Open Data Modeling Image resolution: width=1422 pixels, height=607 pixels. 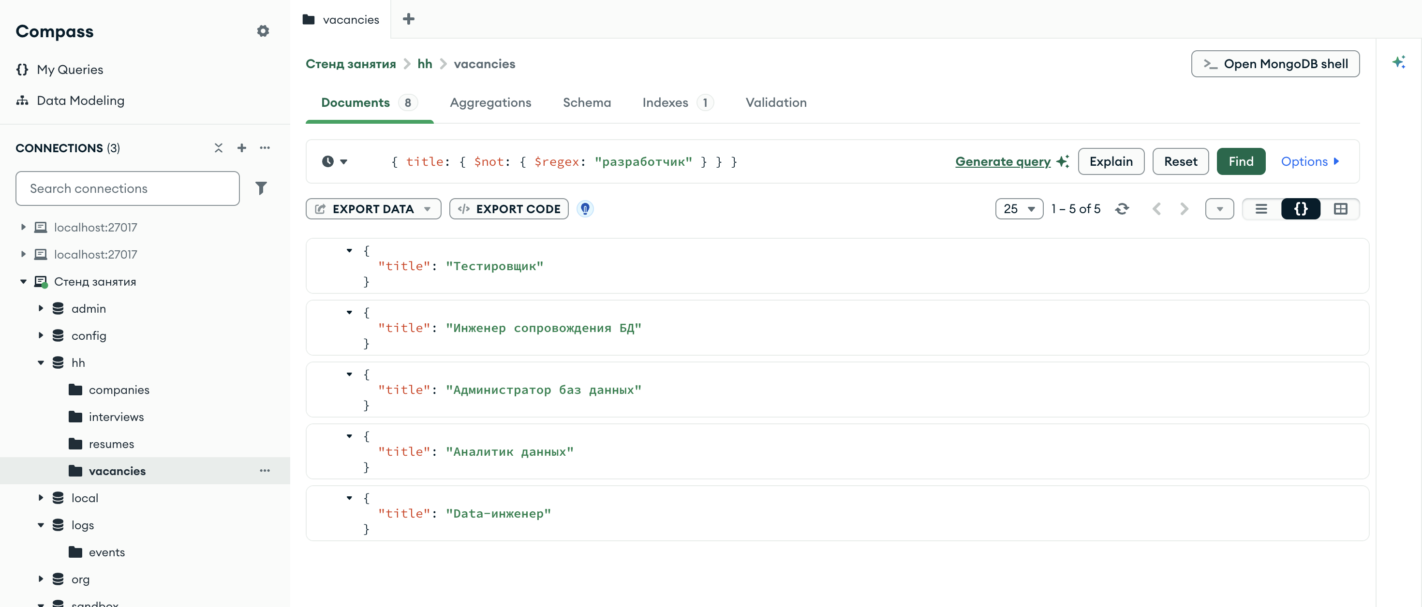point(70,101)
